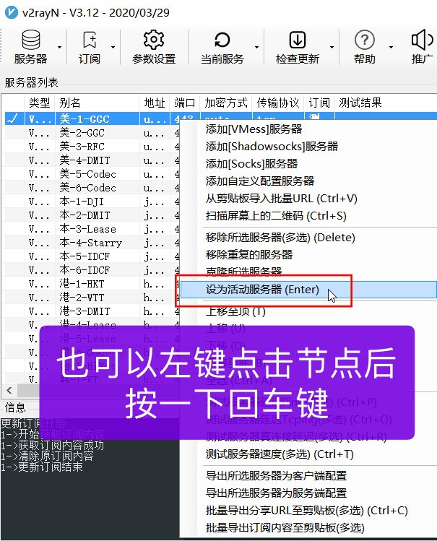The width and height of the screenshot is (437, 541).
Task: Select server row 美-4-DMIT
Action: click(85, 160)
